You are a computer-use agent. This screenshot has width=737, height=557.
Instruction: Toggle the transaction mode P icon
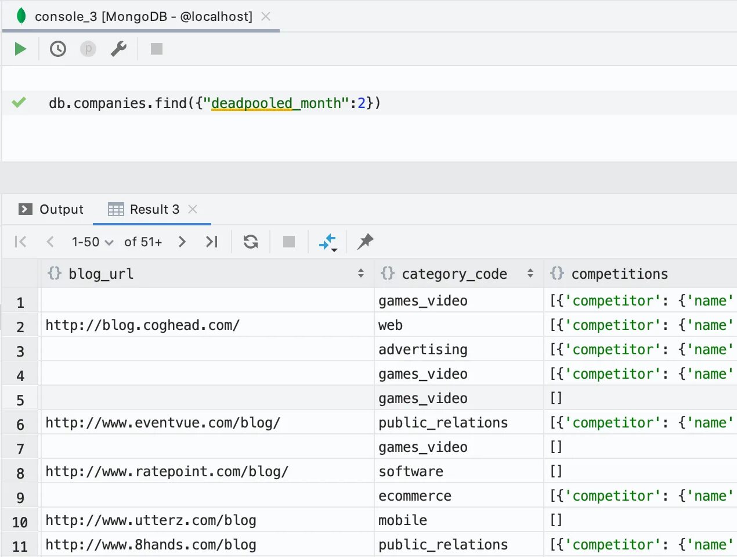point(88,49)
